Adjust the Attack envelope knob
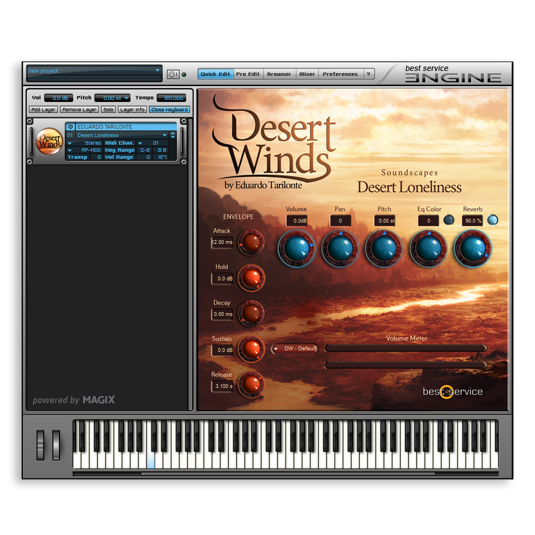 (x=251, y=243)
